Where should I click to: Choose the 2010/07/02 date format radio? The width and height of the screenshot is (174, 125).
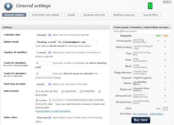pos(63,92)
